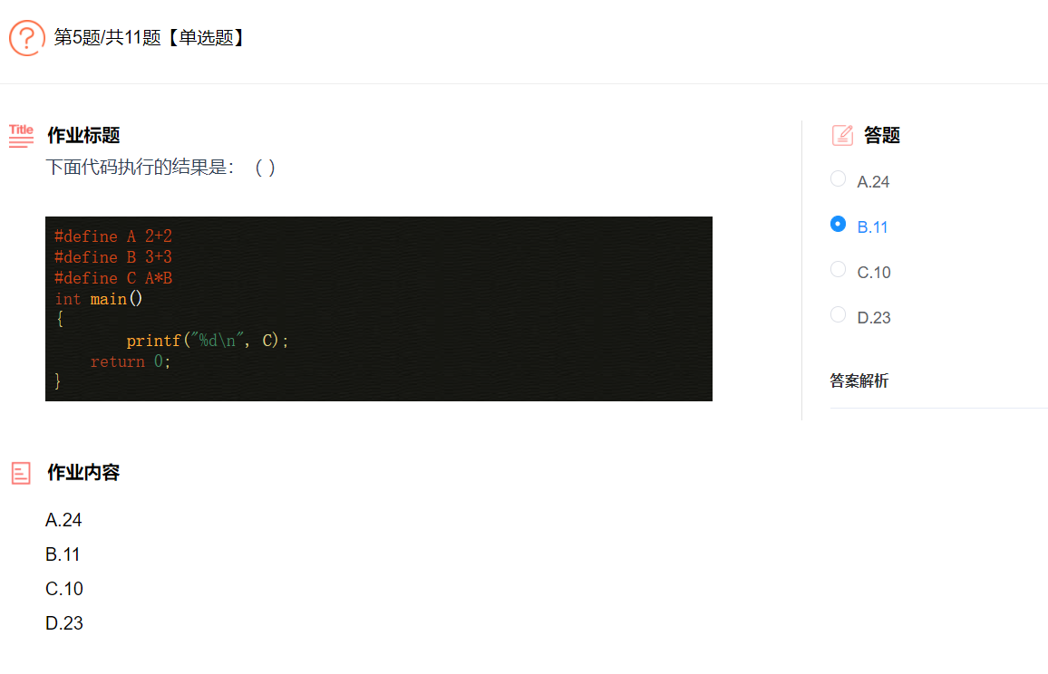1048x674 pixels.
Task: Click the int main() code line
Action: click(98, 299)
